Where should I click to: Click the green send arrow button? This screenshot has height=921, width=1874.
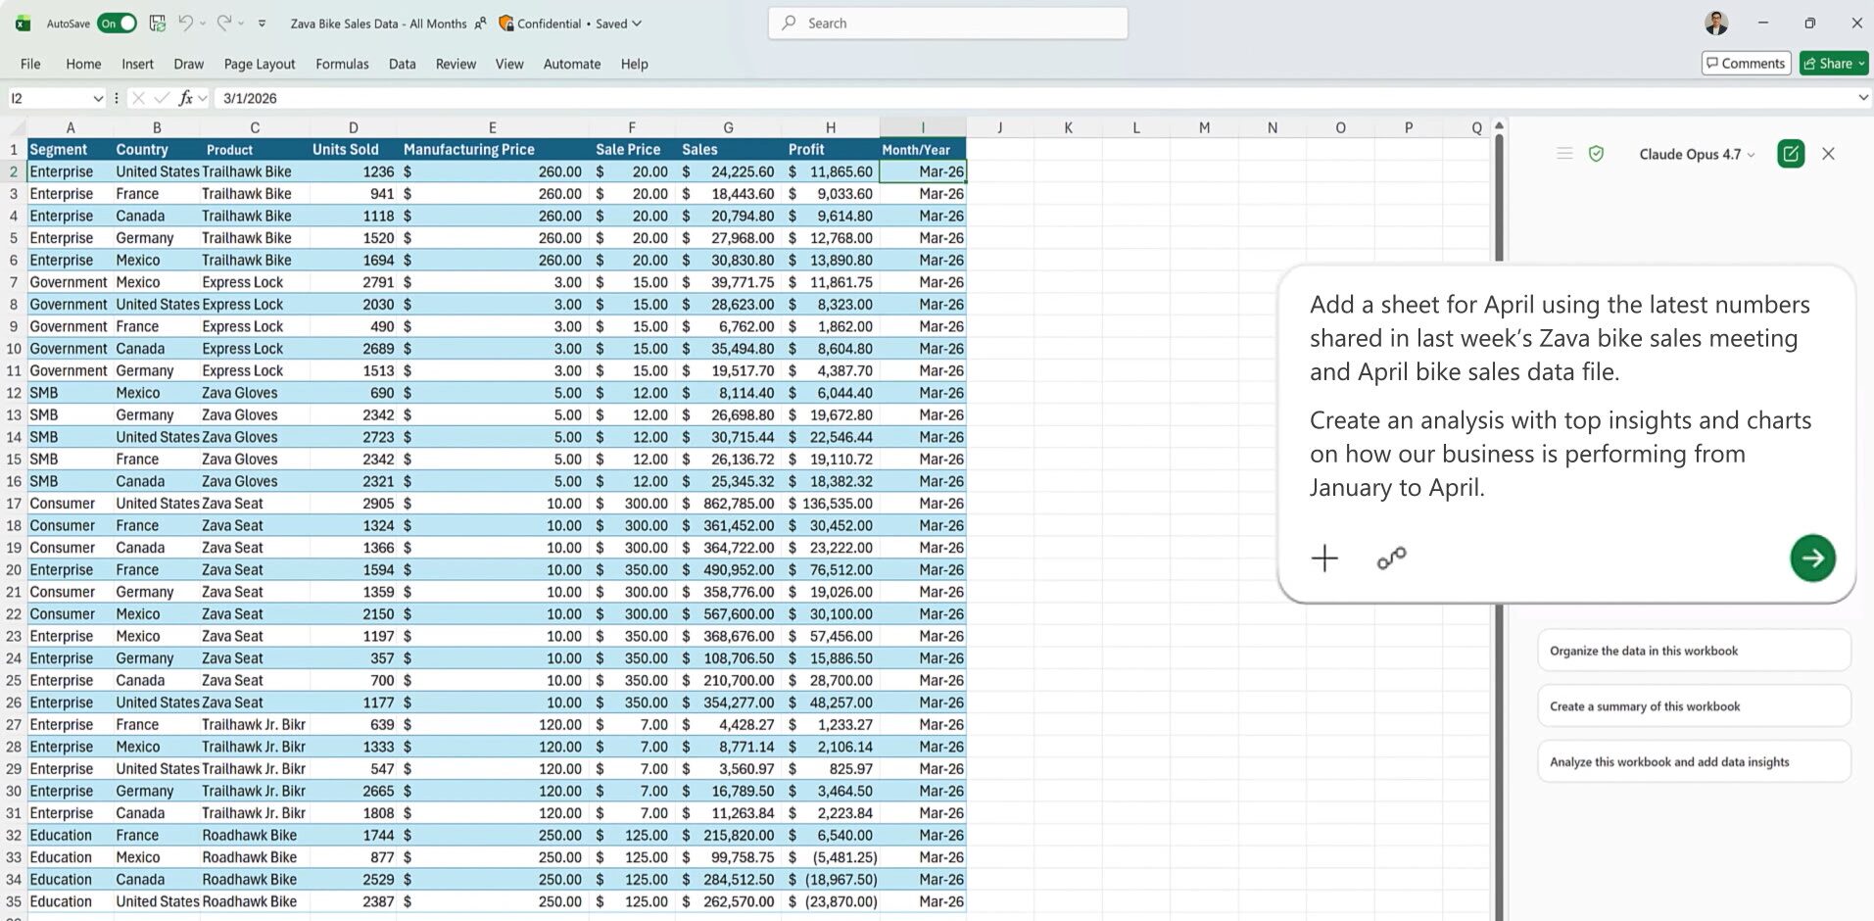[x=1812, y=558]
